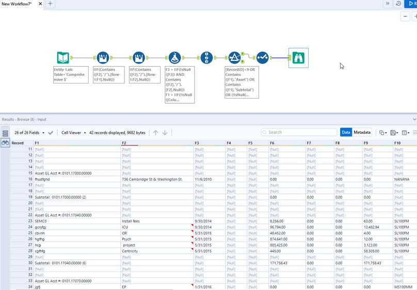Select the Select checkmark tool

263,58
